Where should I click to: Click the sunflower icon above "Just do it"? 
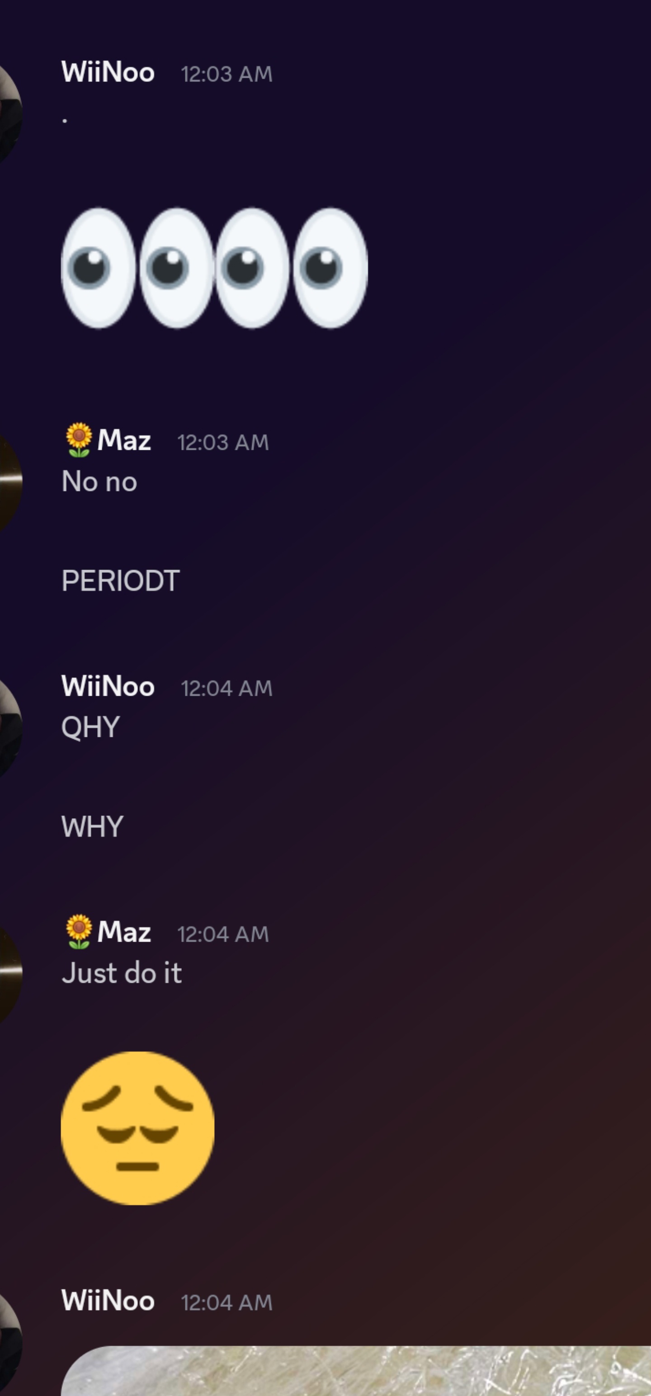(x=79, y=932)
